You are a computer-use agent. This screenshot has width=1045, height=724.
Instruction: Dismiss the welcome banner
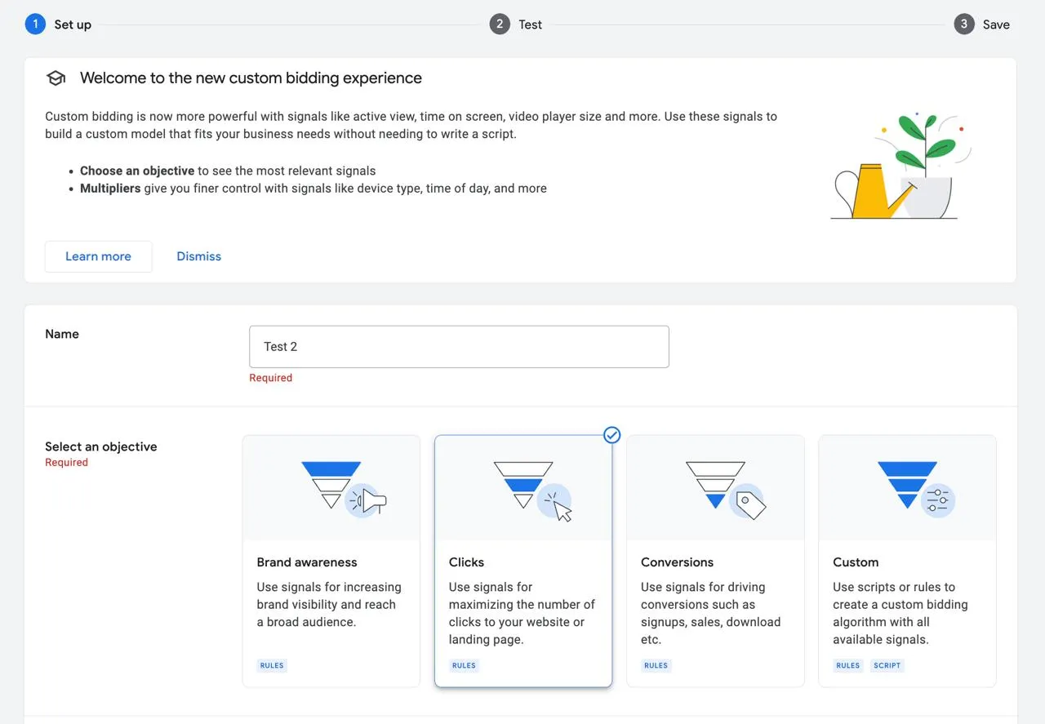click(x=199, y=256)
